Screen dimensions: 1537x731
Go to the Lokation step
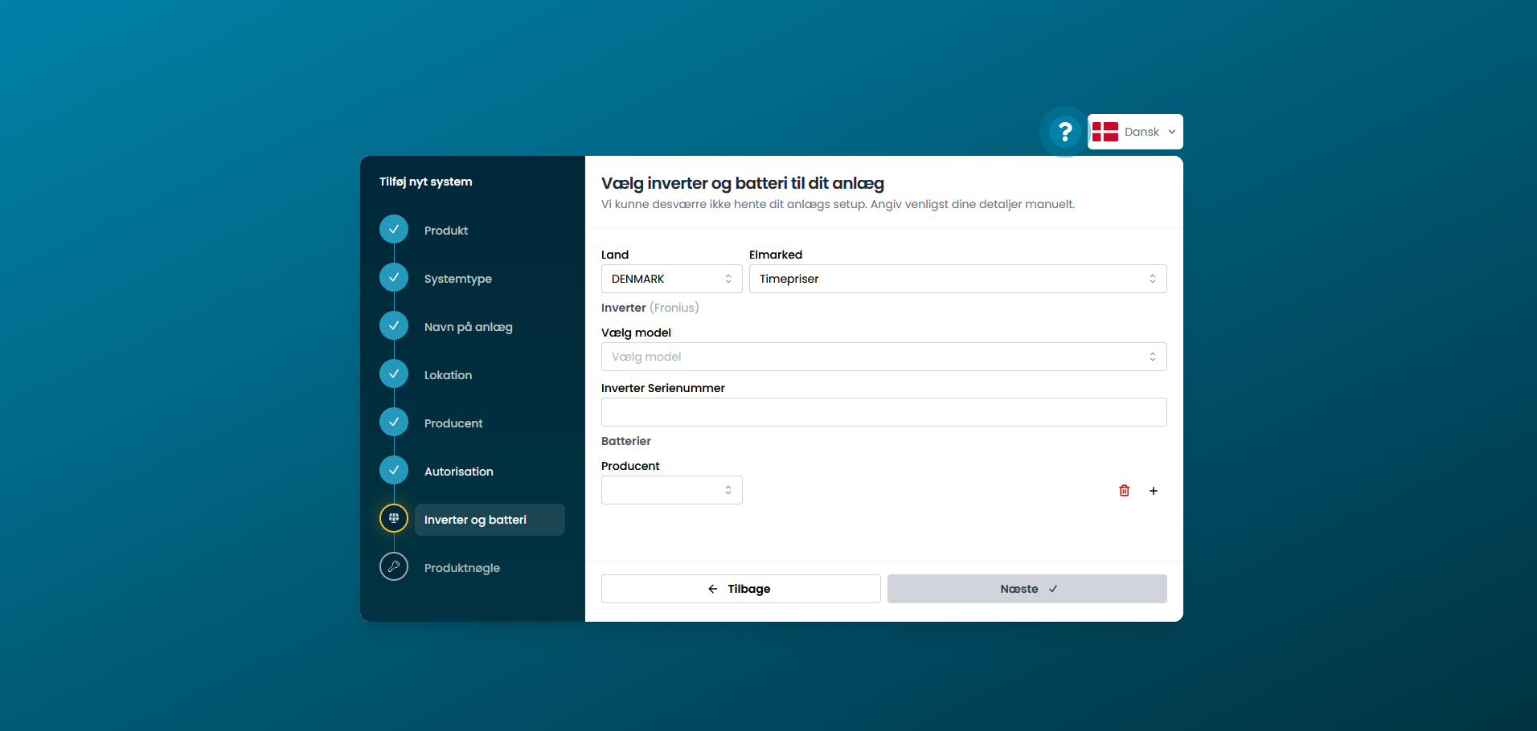coord(448,375)
